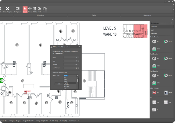The width and height of the screenshot is (175, 123).
Task: Pick the HDCV heat detector icon
Action: (166, 76)
